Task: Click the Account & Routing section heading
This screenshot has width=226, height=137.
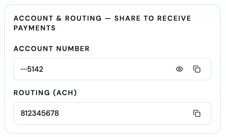Action: [x=102, y=23]
